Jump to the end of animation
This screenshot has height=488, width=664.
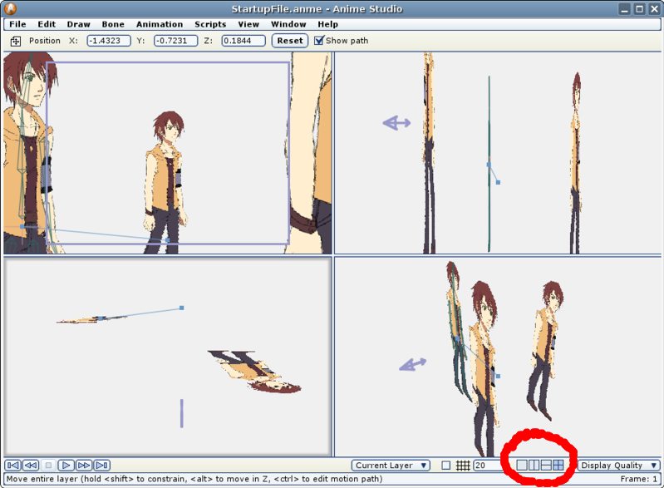click(101, 465)
